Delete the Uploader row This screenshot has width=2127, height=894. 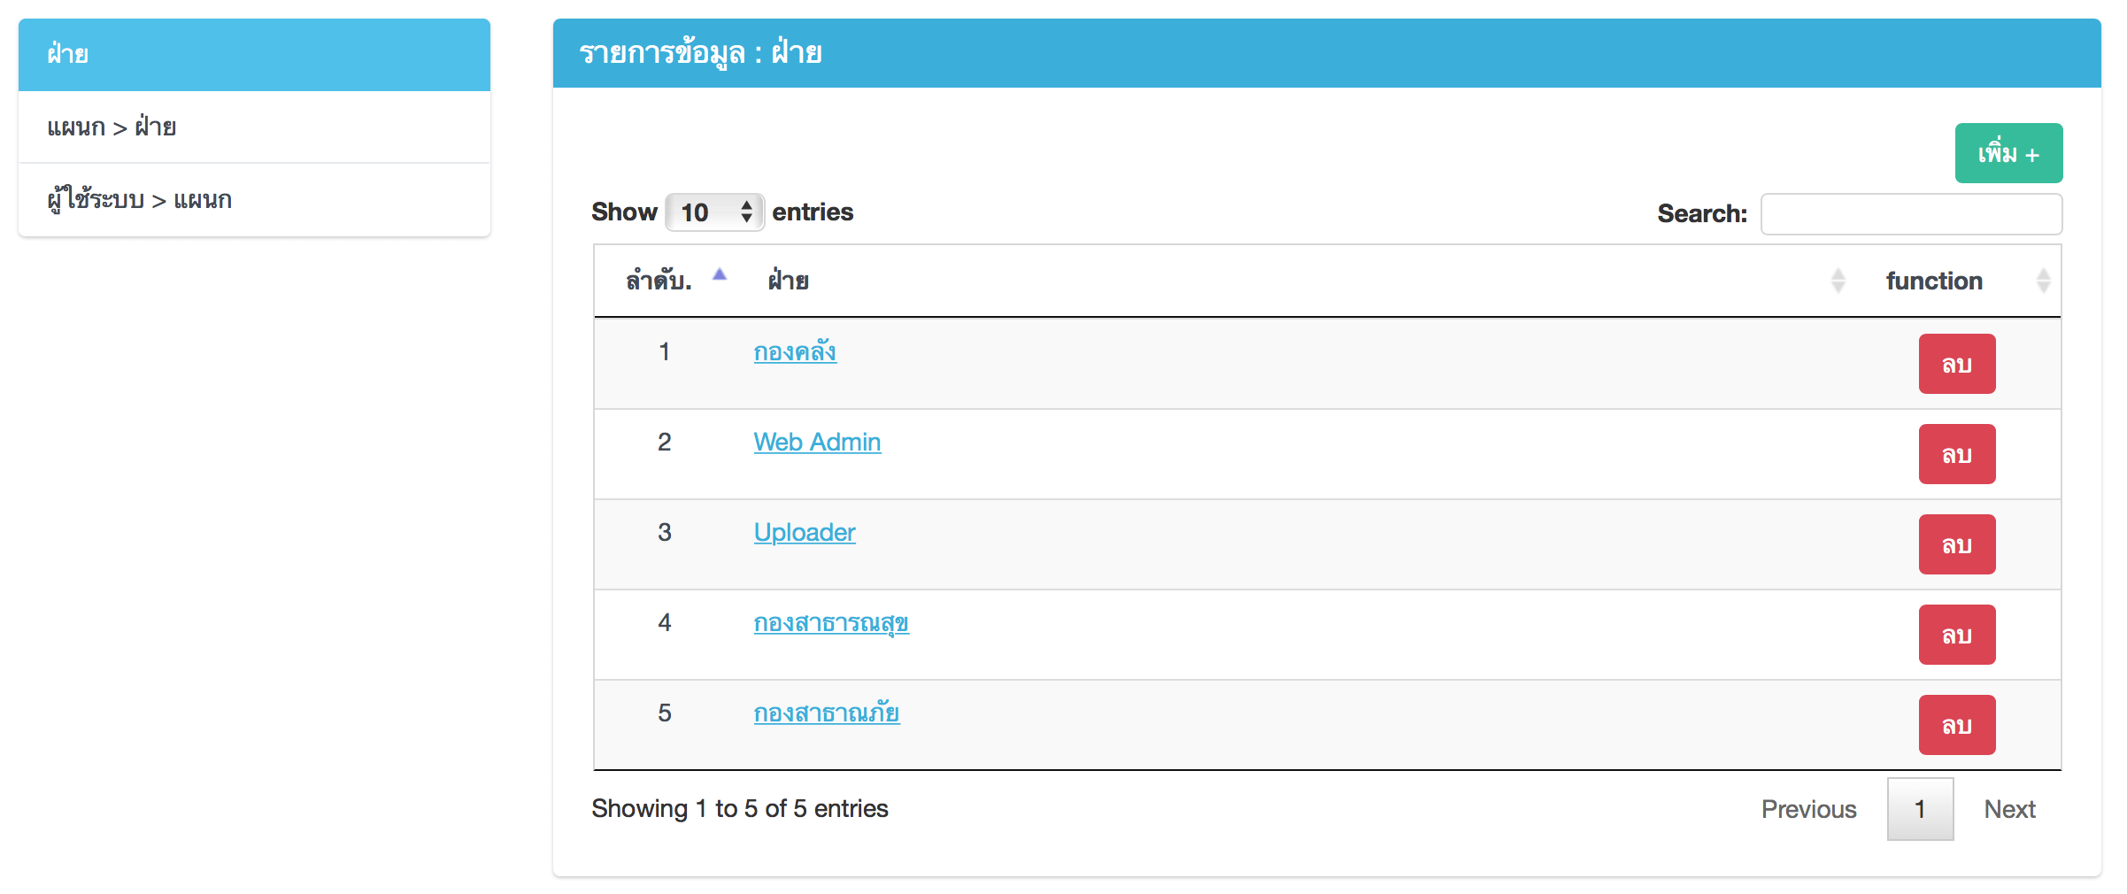pos(1956,544)
